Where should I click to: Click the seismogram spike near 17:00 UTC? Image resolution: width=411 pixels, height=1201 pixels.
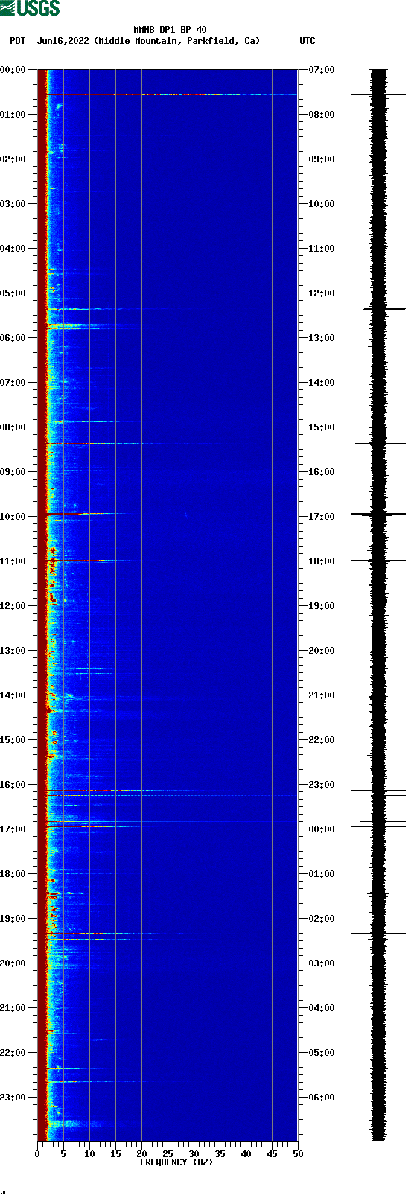378,514
